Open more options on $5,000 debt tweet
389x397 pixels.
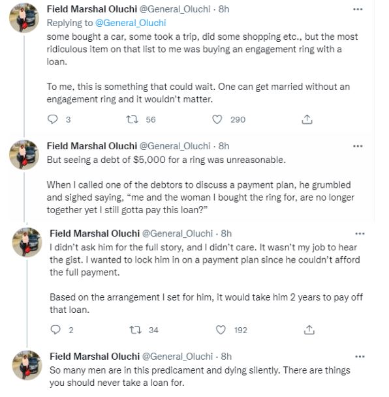[x=358, y=146]
